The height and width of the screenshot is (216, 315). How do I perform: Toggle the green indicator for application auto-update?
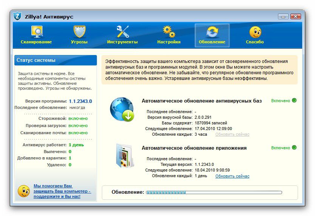point(294,147)
